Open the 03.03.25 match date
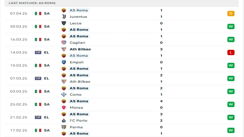Screen dimensions: 244x137 19,91
